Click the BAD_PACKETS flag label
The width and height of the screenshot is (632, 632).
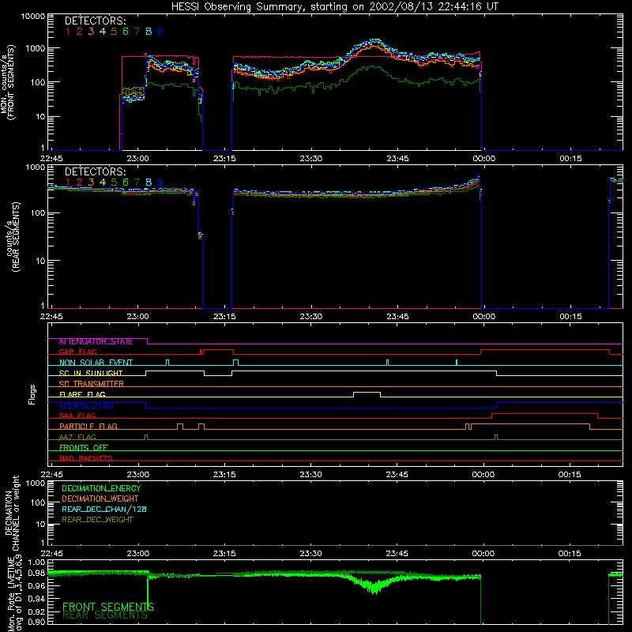tap(86, 458)
